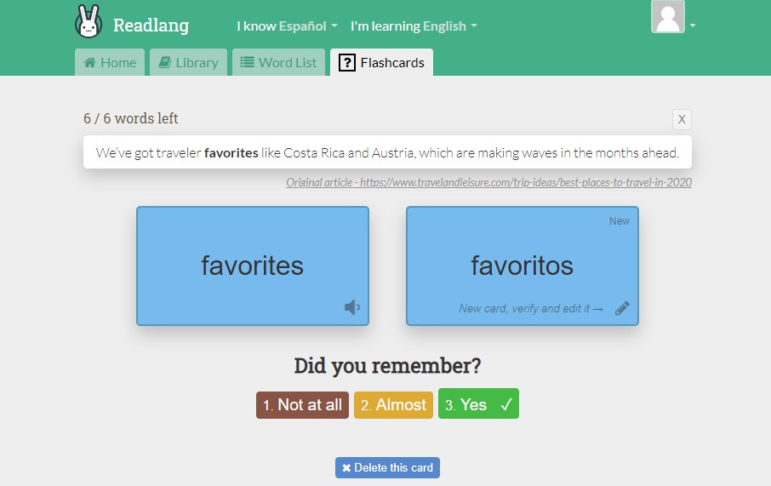Click the "favorites" front flashcard
This screenshot has height=486, width=771.
(252, 265)
